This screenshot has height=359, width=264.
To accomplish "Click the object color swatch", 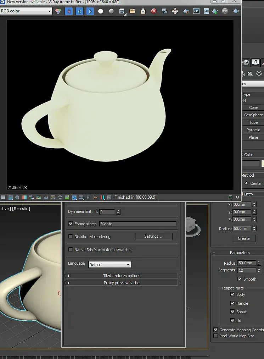I will pyautogui.click(x=263, y=164).
